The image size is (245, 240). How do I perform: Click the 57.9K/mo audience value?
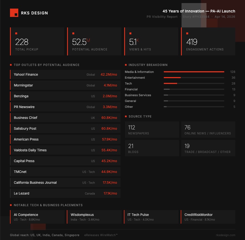[x=109, y=139]
